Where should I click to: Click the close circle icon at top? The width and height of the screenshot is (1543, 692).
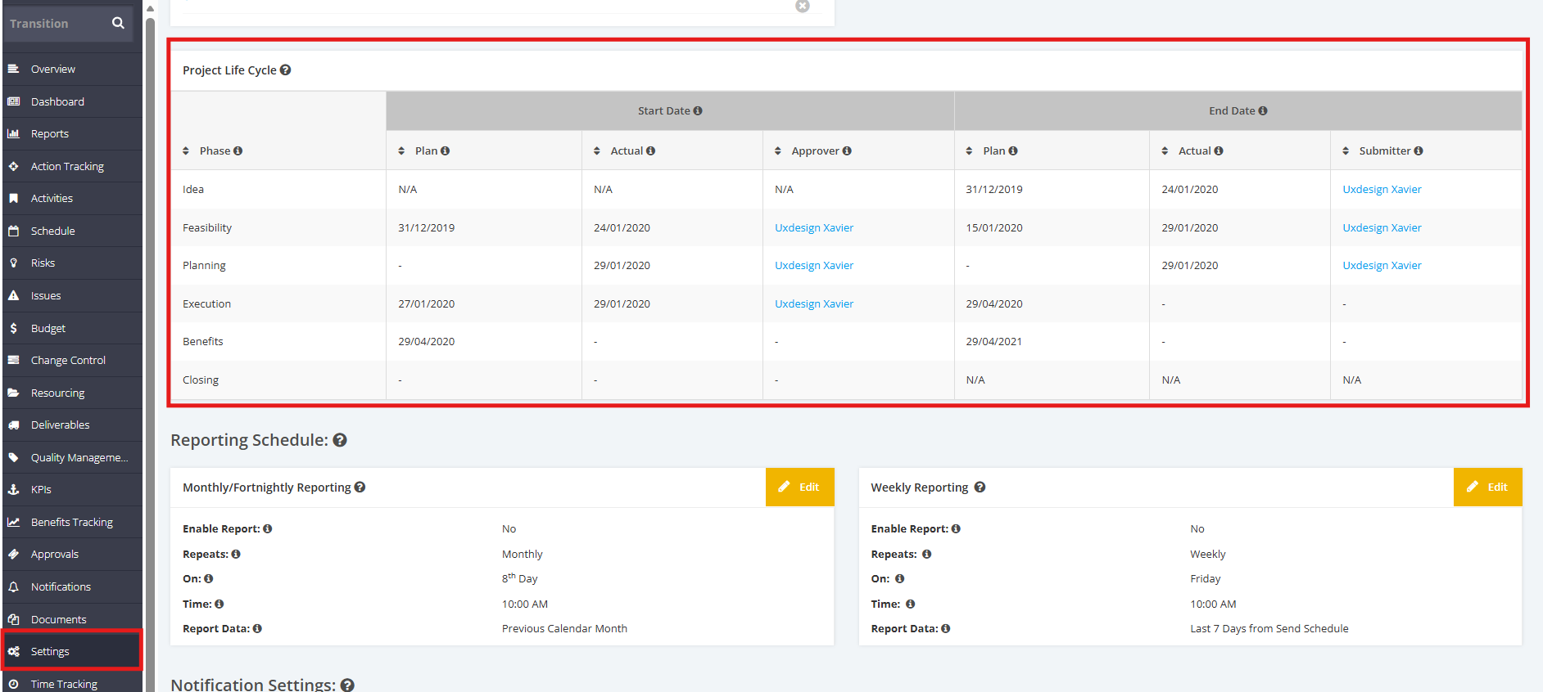click(803, 6)
